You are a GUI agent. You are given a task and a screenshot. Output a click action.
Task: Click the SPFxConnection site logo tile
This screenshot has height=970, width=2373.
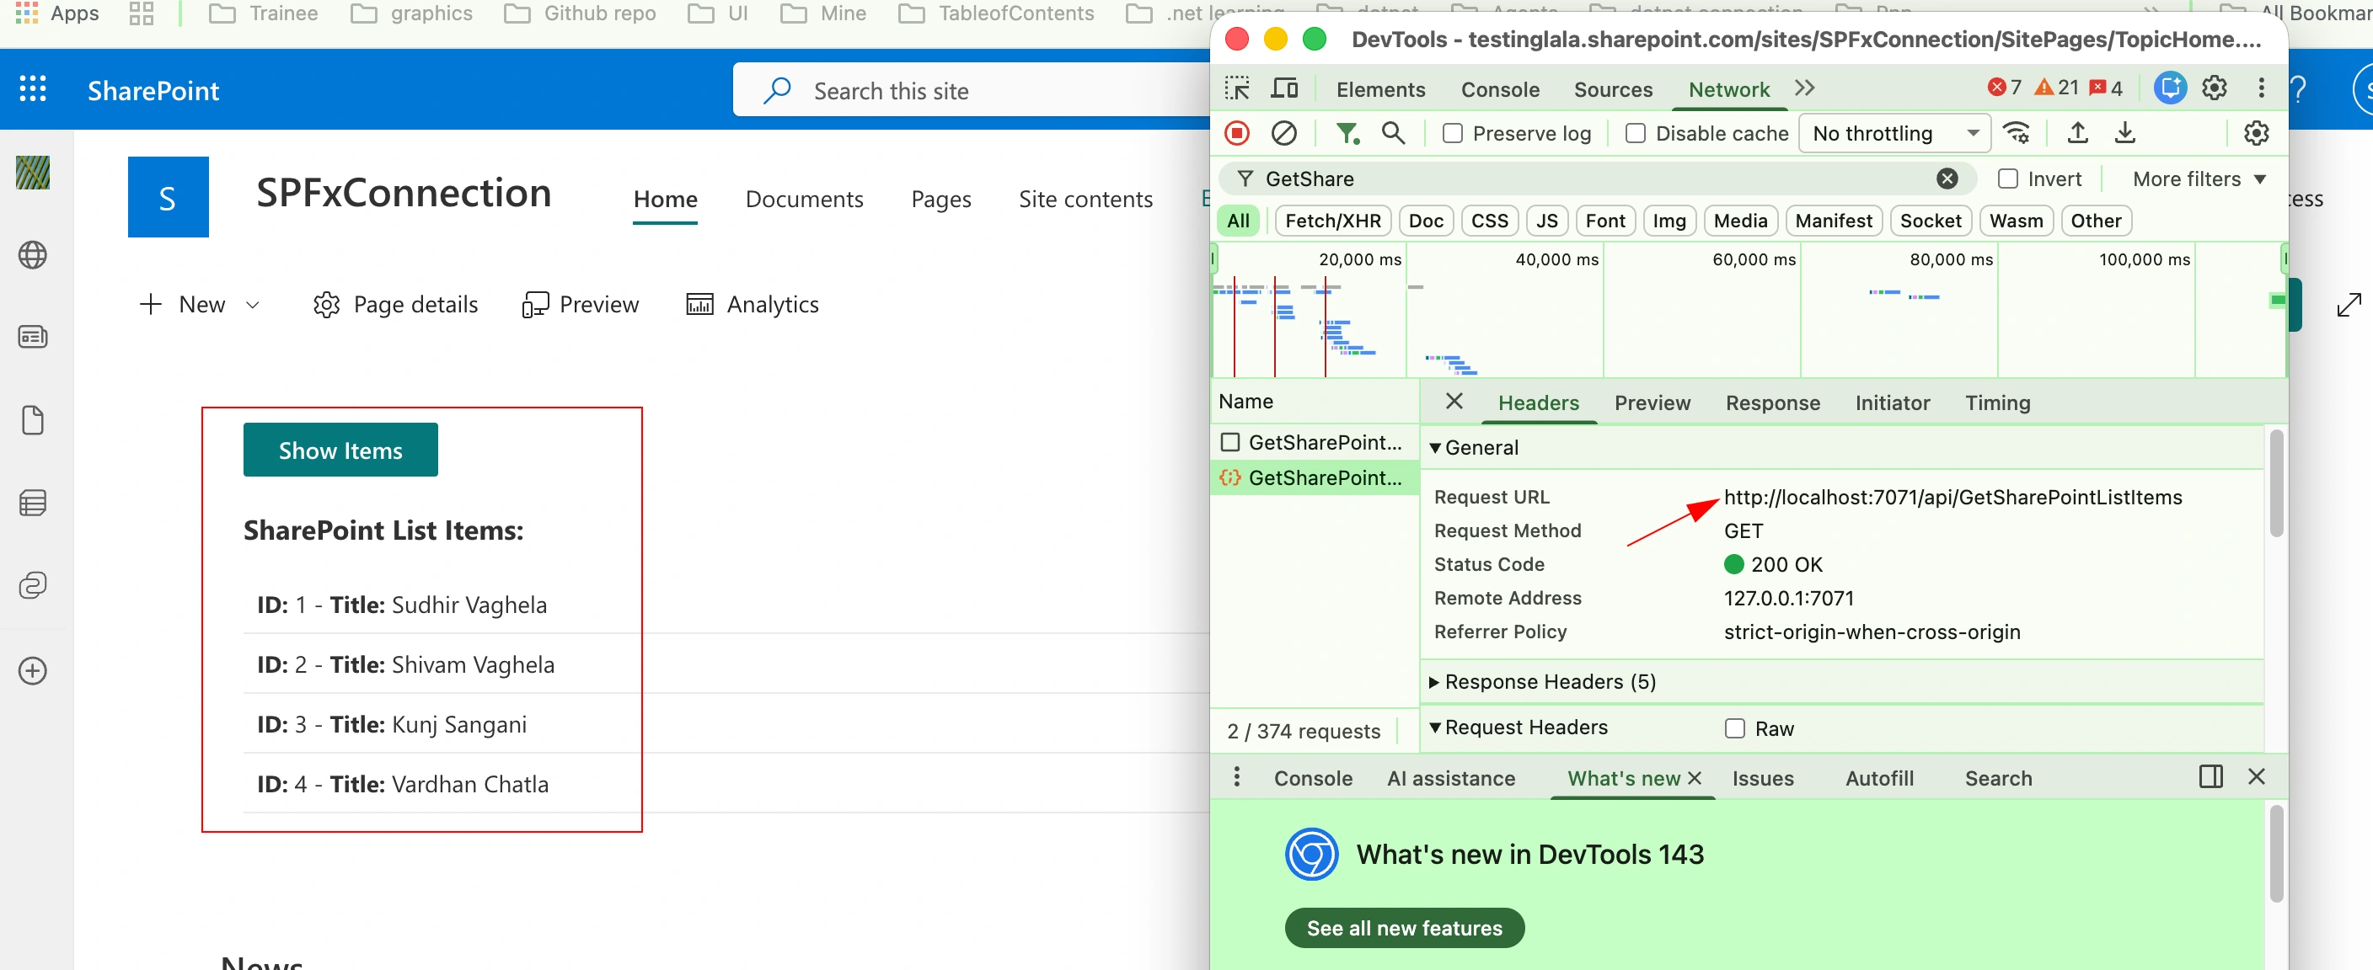(x=168, y=197)
